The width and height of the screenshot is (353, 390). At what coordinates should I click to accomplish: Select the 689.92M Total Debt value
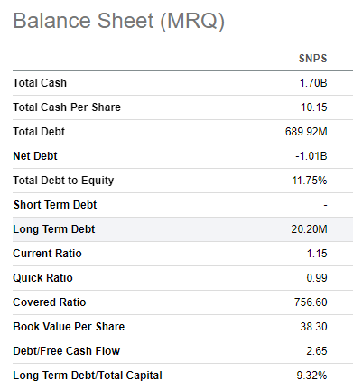click(306, 132)
